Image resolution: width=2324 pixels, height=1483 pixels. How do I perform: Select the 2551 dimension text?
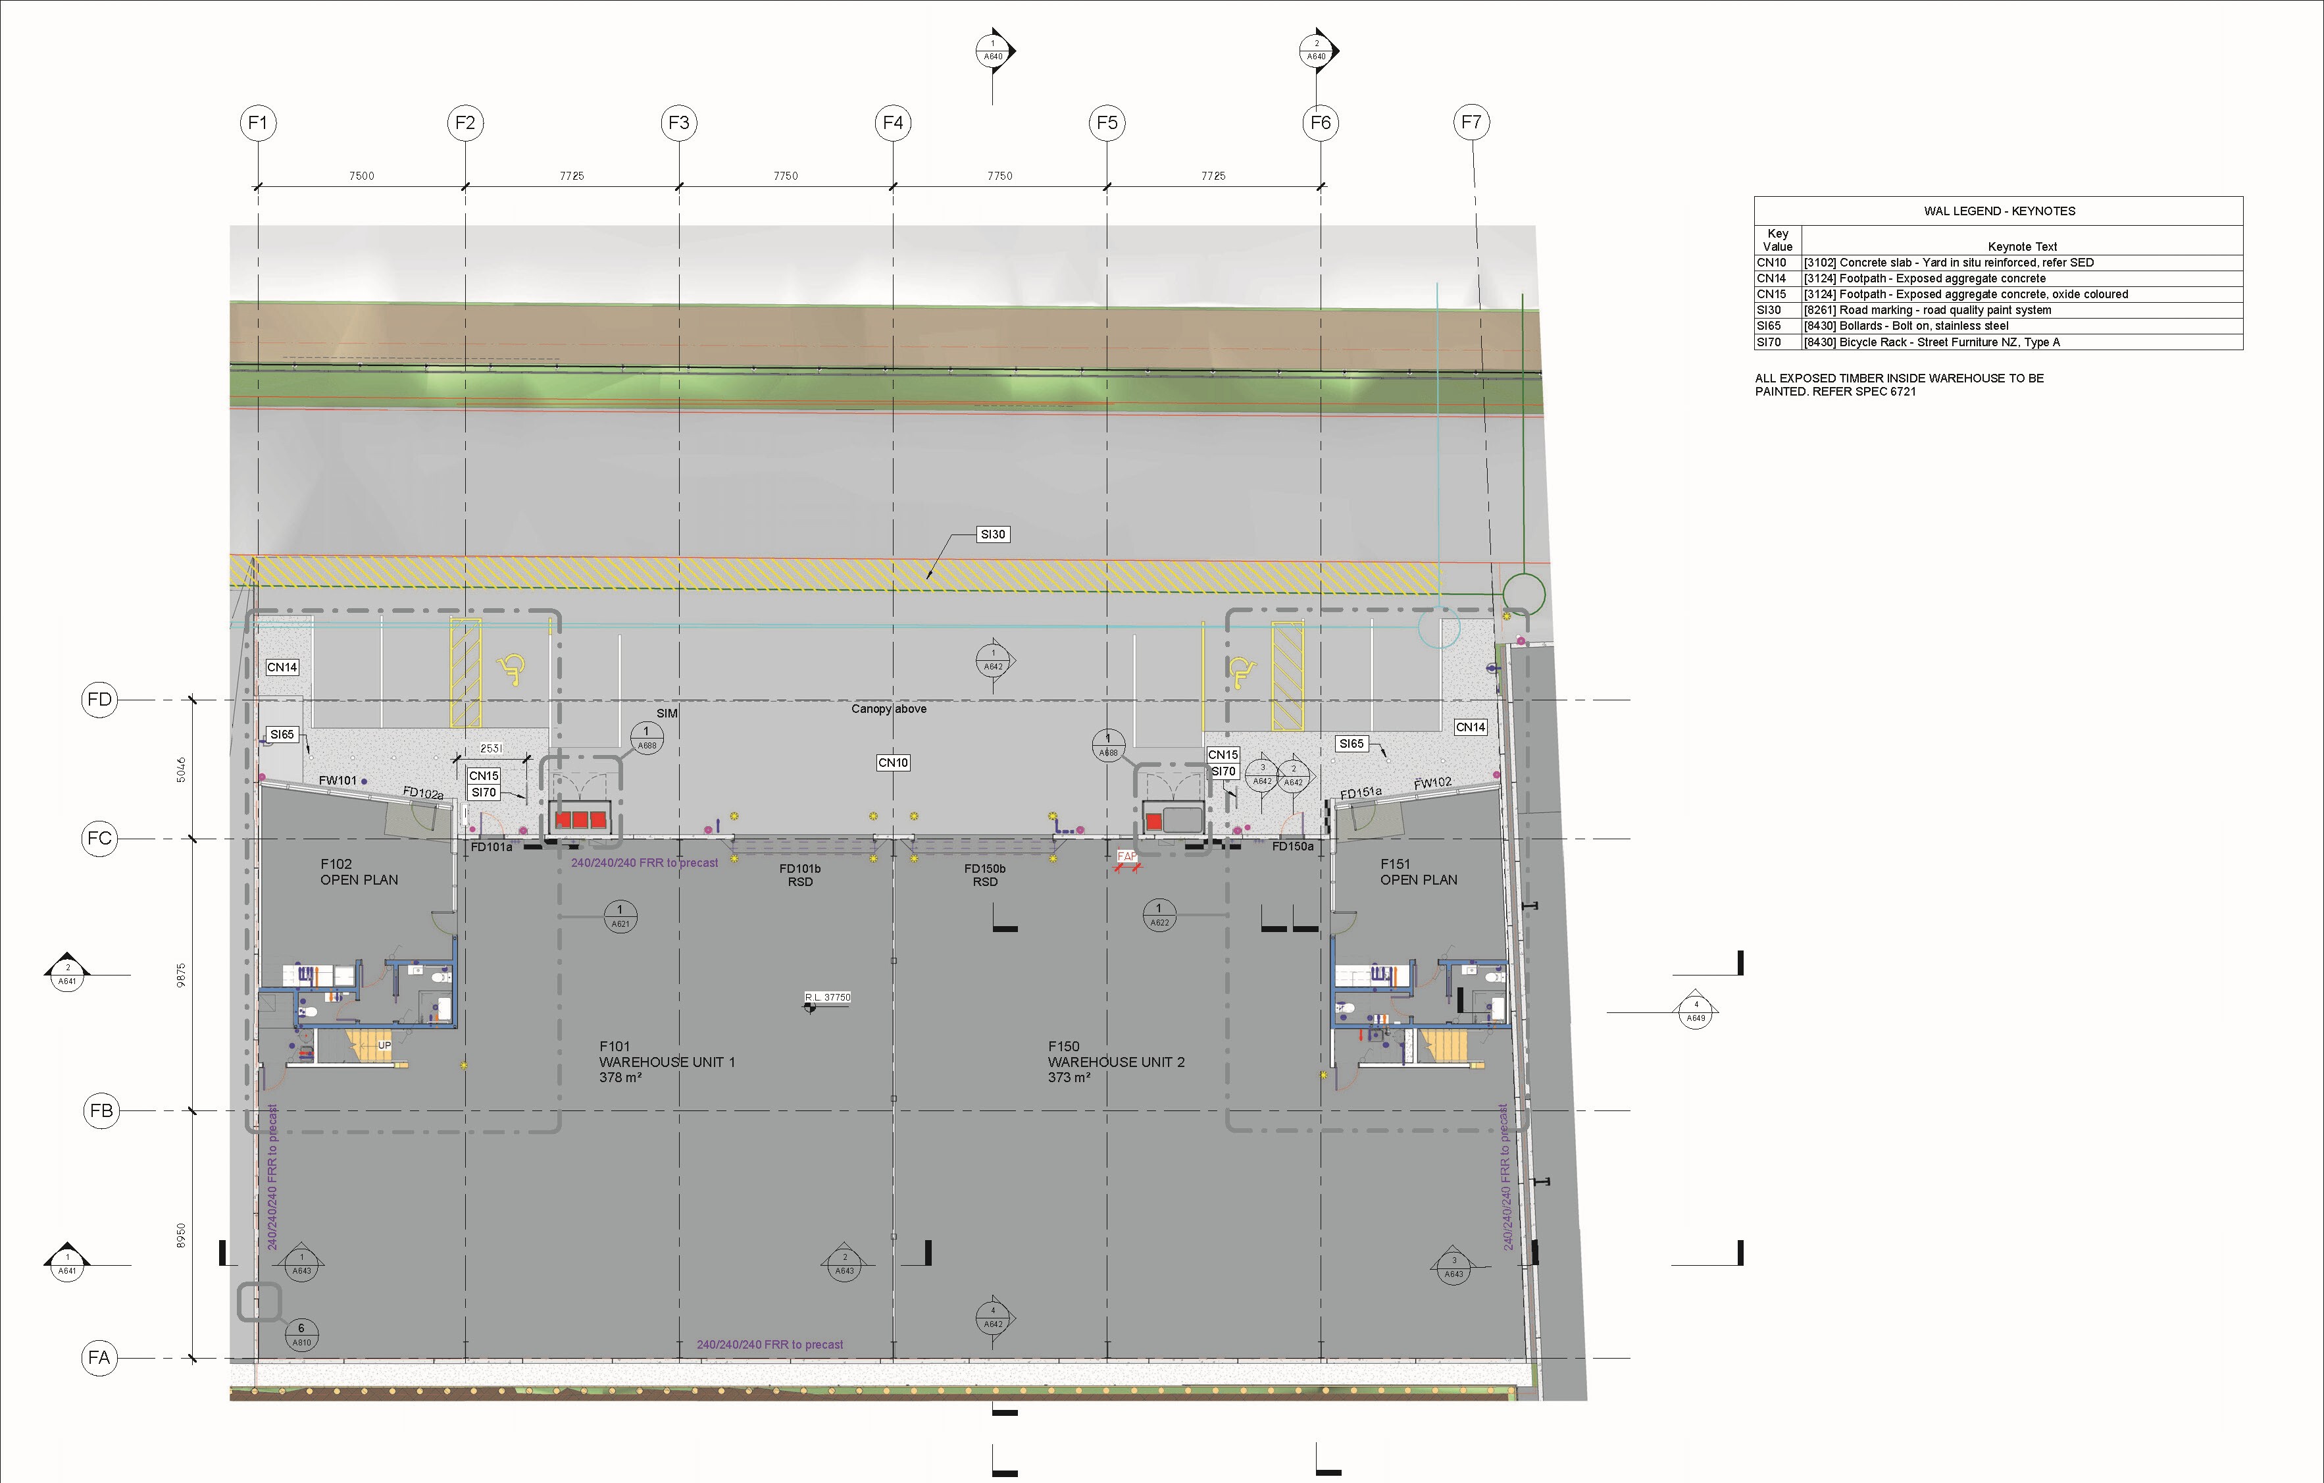492,748
